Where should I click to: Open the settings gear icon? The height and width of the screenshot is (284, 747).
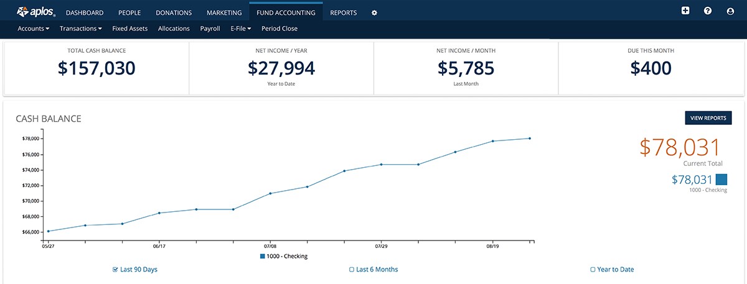click(x=374, y=12)
